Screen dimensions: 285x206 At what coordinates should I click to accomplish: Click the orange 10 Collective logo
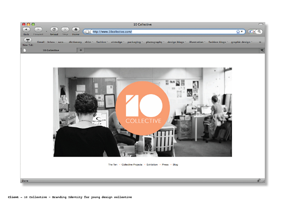(x=142, y=108)
